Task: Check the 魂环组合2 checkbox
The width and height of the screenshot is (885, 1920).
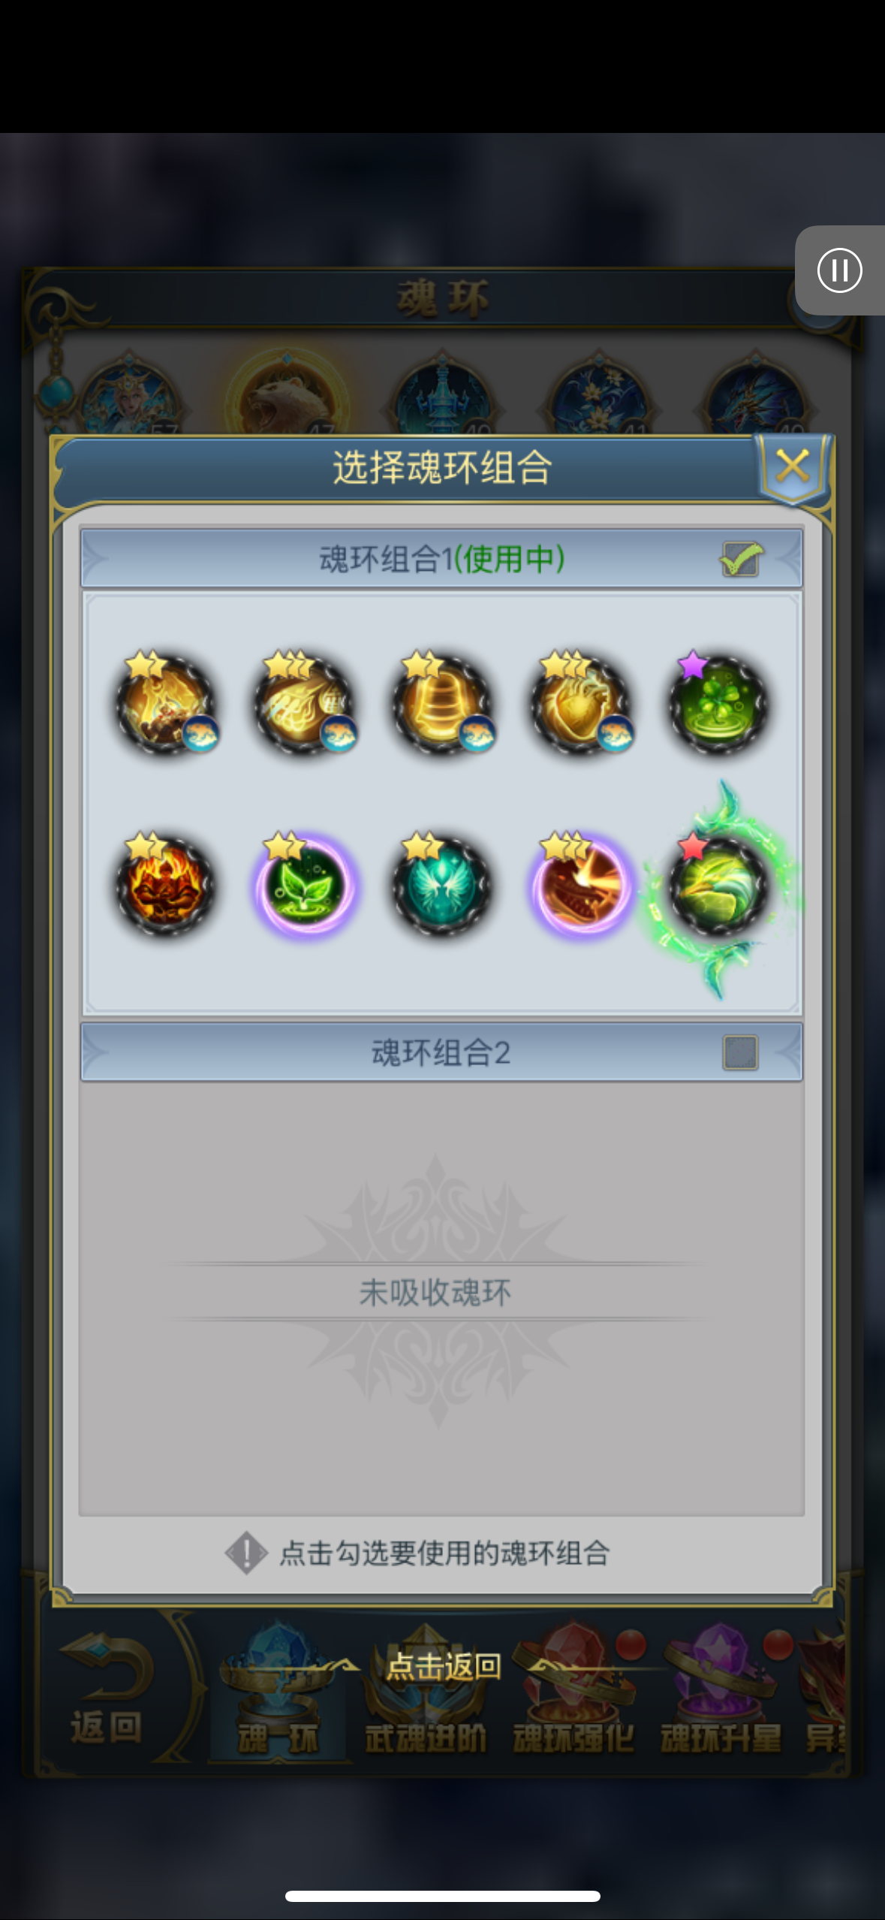Action: pyautogui.click(x=740, y=1052)
